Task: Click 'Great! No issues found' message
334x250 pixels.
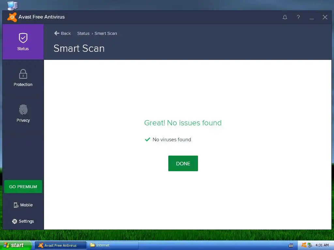Action: click(x=183, y=123)
